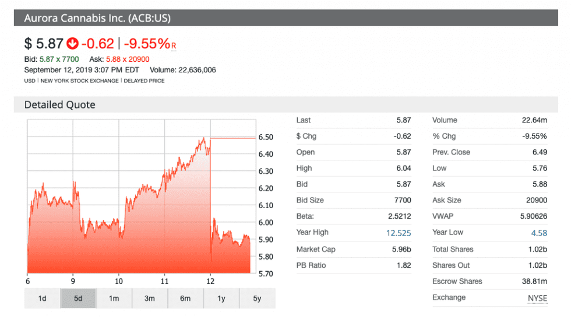Switch chart to 1m range
This screenshot has height=319, width=571.
(x=114, y=299)
